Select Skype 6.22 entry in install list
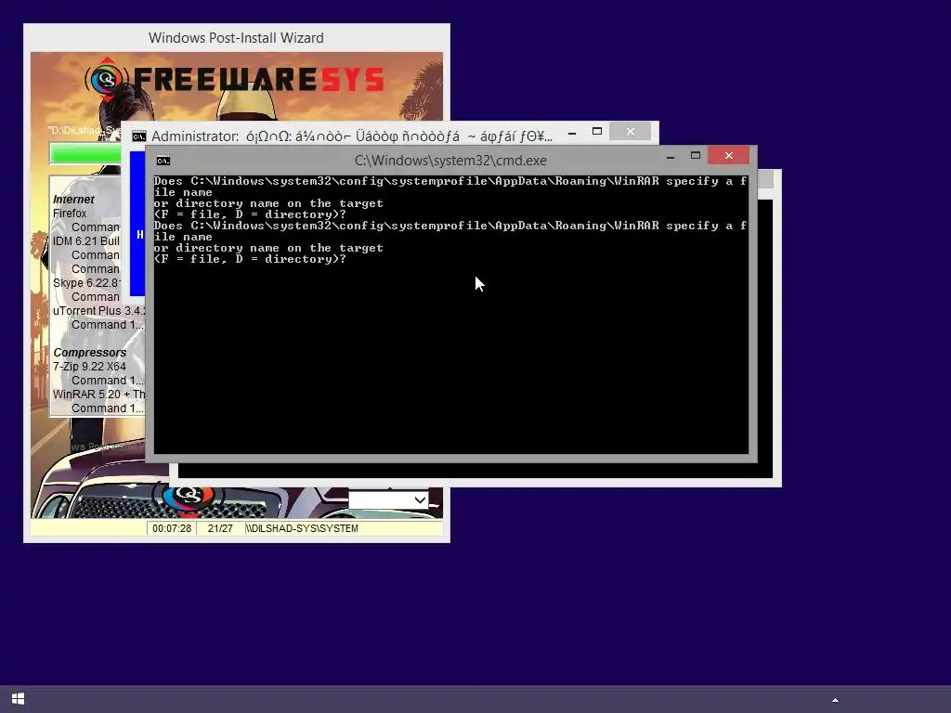 coord(86,283)
